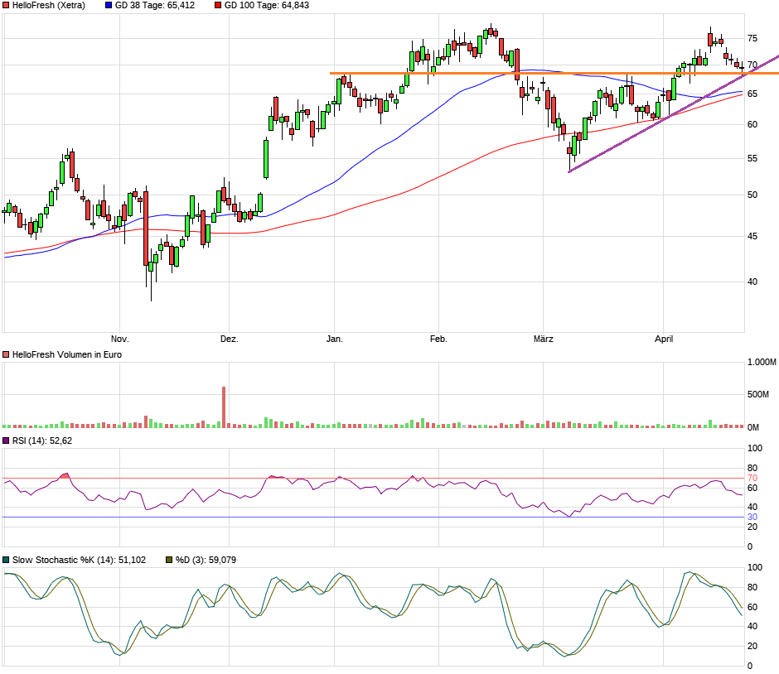Click the 'April' x-axis label

click(664, 339)
